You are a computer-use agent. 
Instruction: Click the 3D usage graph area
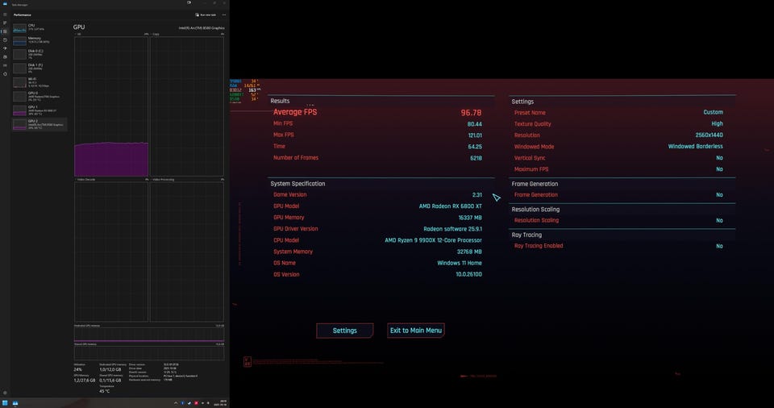[111, 106]
